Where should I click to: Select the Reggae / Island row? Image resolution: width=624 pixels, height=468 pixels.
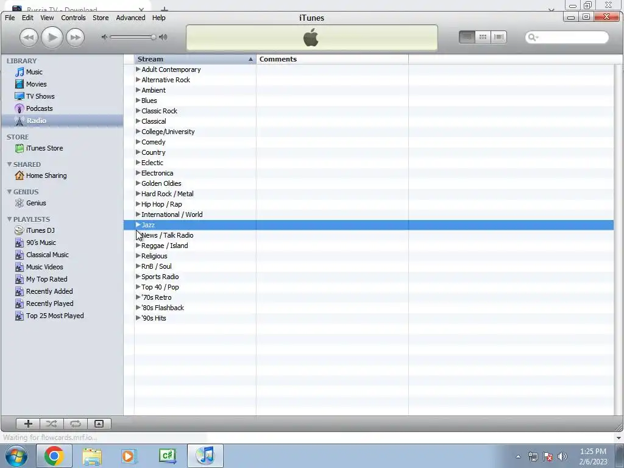[369, 246]
